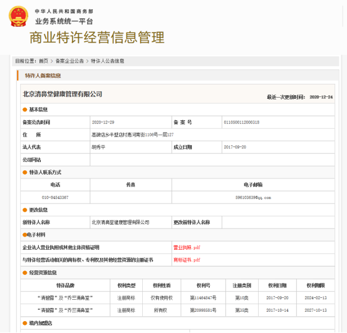Viewport: 347px width, 333px height.
Task: Click brand name in the 第35类 row
Action: [65, 310]
